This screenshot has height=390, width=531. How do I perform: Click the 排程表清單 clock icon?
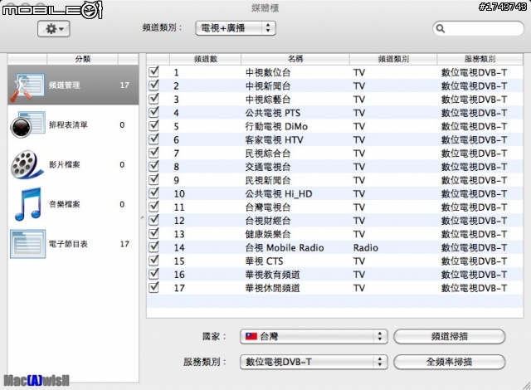(x=27, y=124)
